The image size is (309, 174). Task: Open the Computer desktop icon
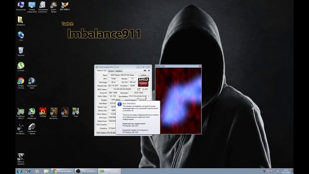tap(21, 6)
